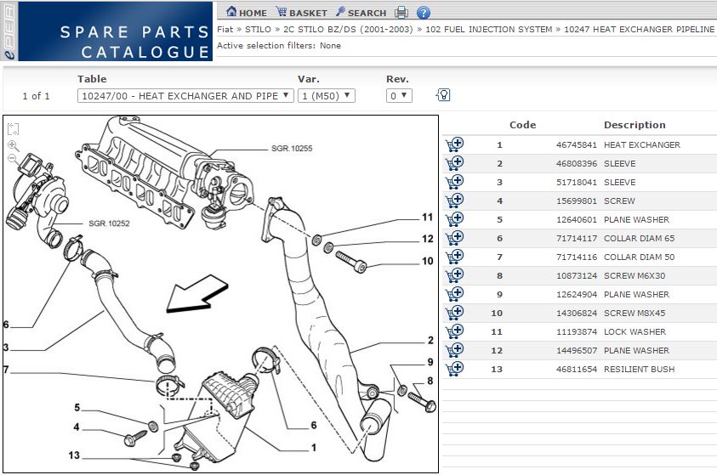Viewport: 717px width, 475px height.
Task: Open the STILO breadcrumb
Action: 258,29
